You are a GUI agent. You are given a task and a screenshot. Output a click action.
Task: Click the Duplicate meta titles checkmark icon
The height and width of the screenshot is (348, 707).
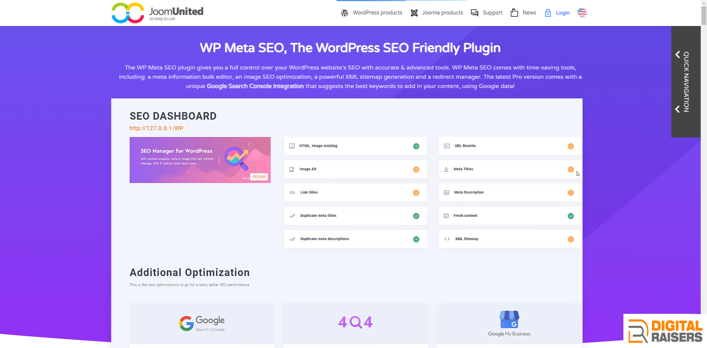click(x=292, y=216)
